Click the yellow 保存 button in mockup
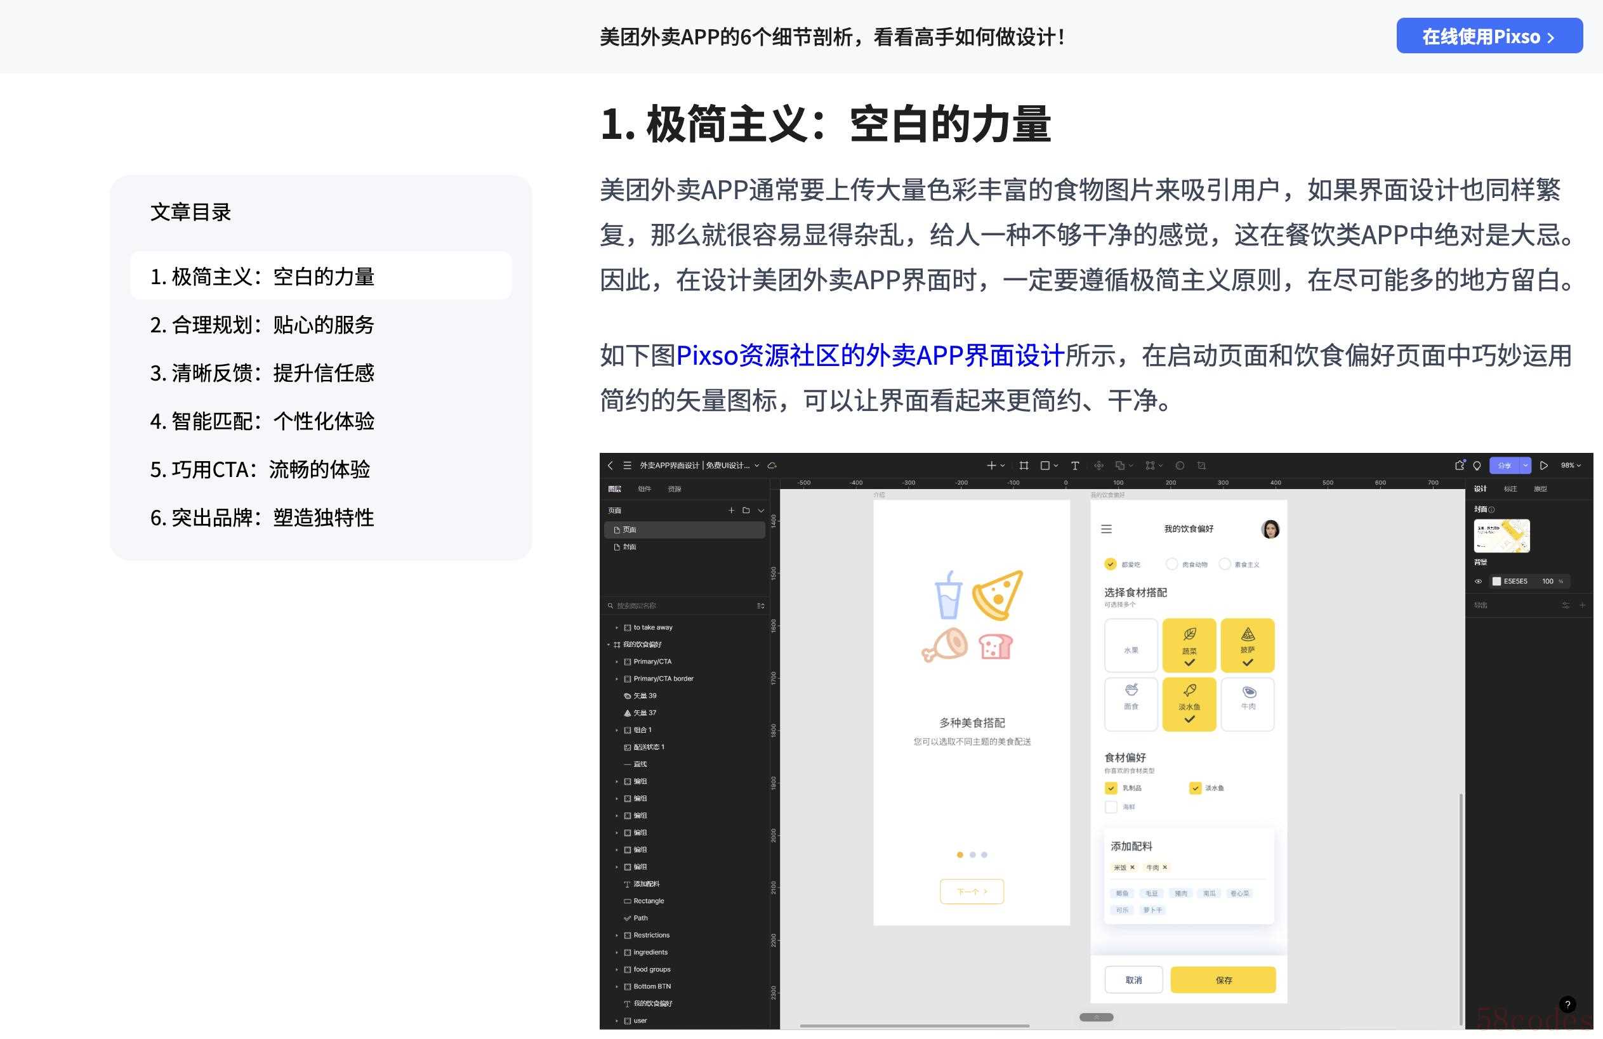 (x=1223, y=981)
